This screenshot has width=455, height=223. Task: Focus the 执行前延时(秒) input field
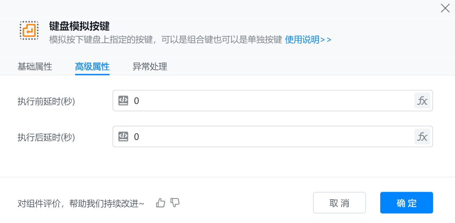[x=273, y=101]
